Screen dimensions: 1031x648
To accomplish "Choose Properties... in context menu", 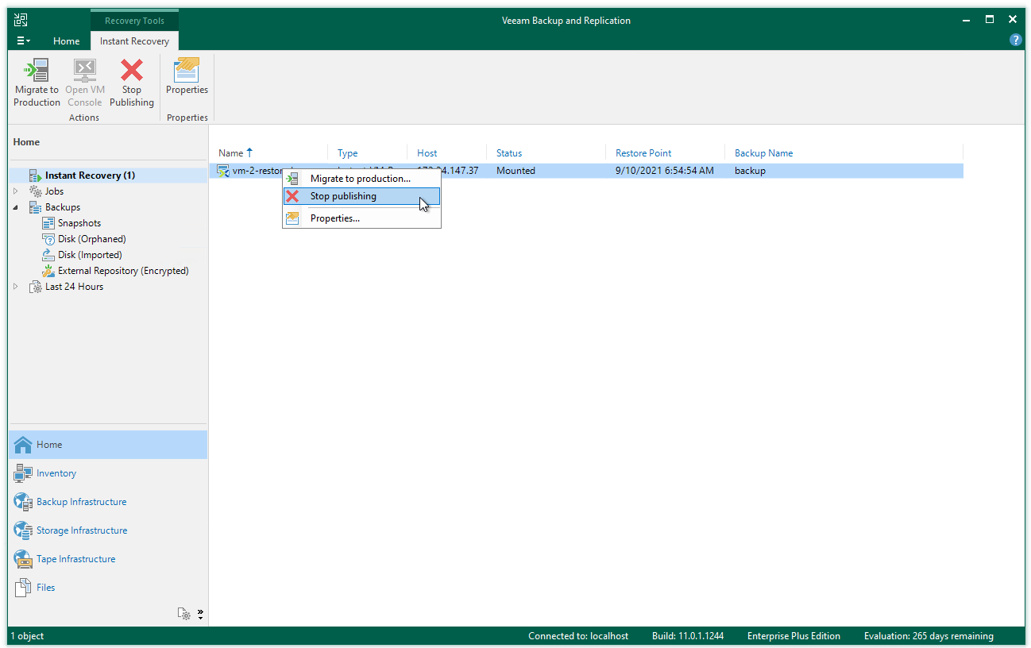I will 361,218.
